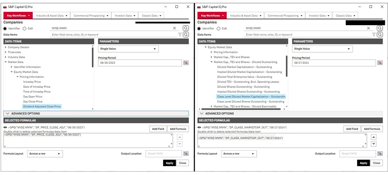
Task: Select Identifier radio button in left window
Action: tap(5, 29)
